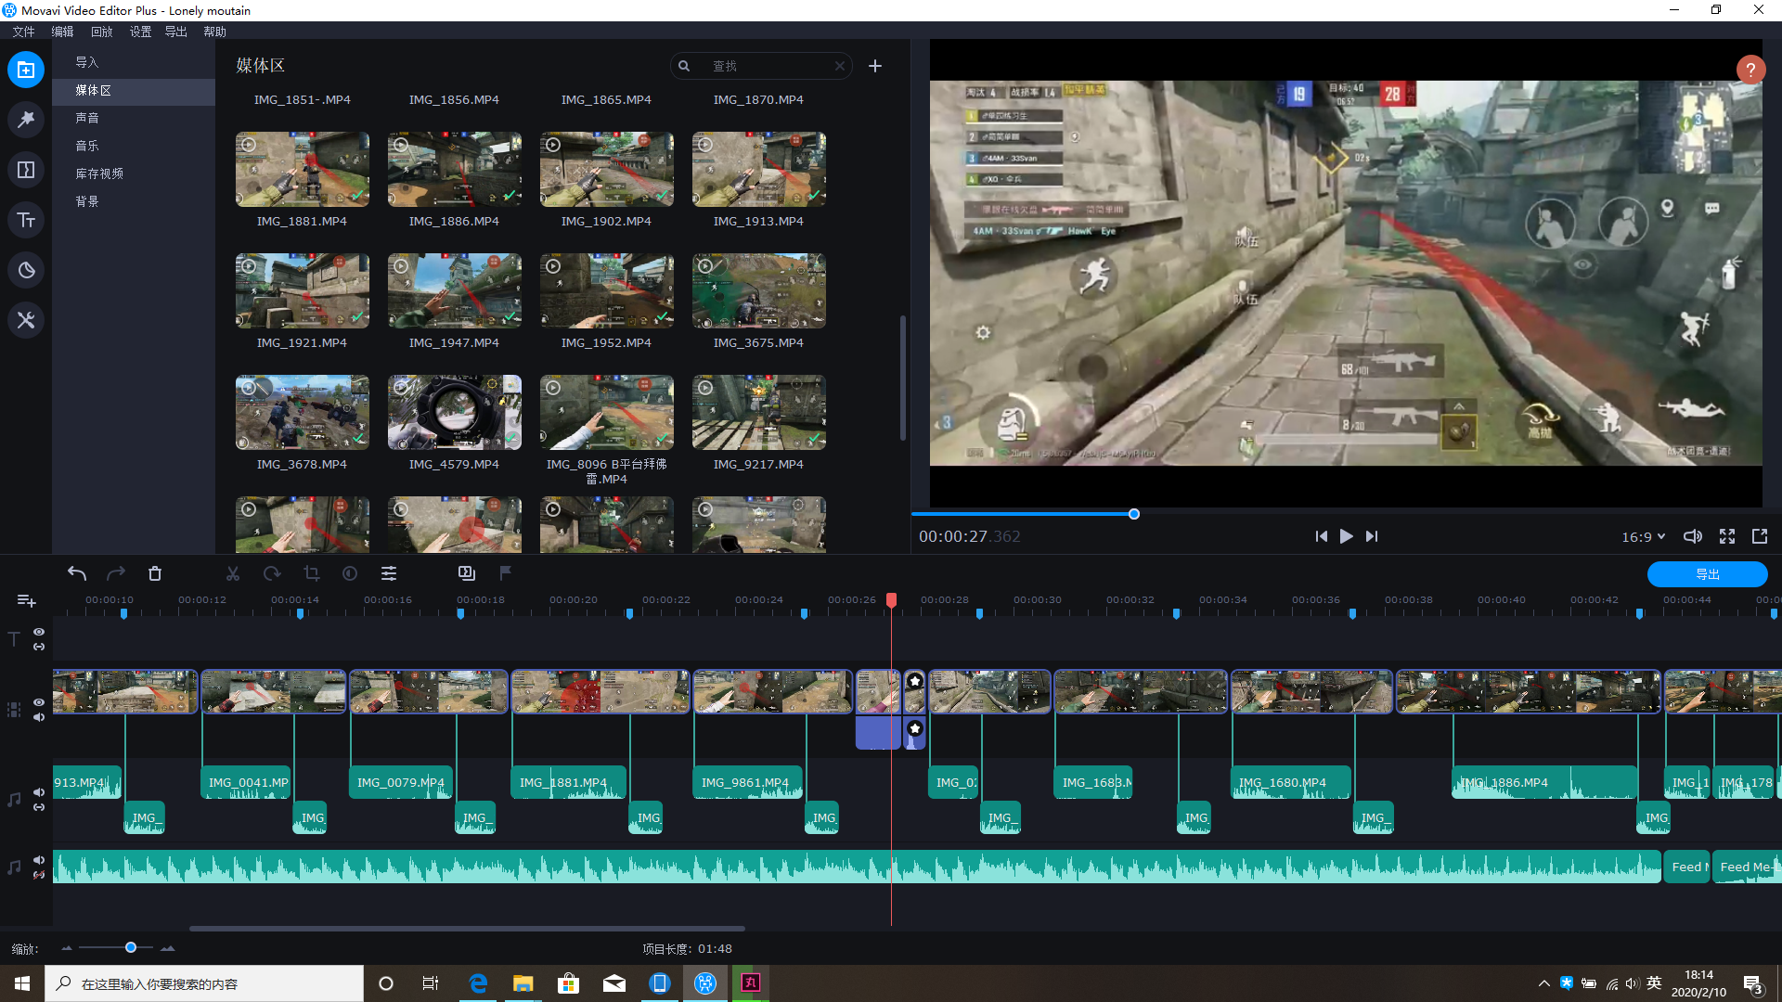
Task: Delete selected clip with trash icon
Action: (x=155, y=573)
